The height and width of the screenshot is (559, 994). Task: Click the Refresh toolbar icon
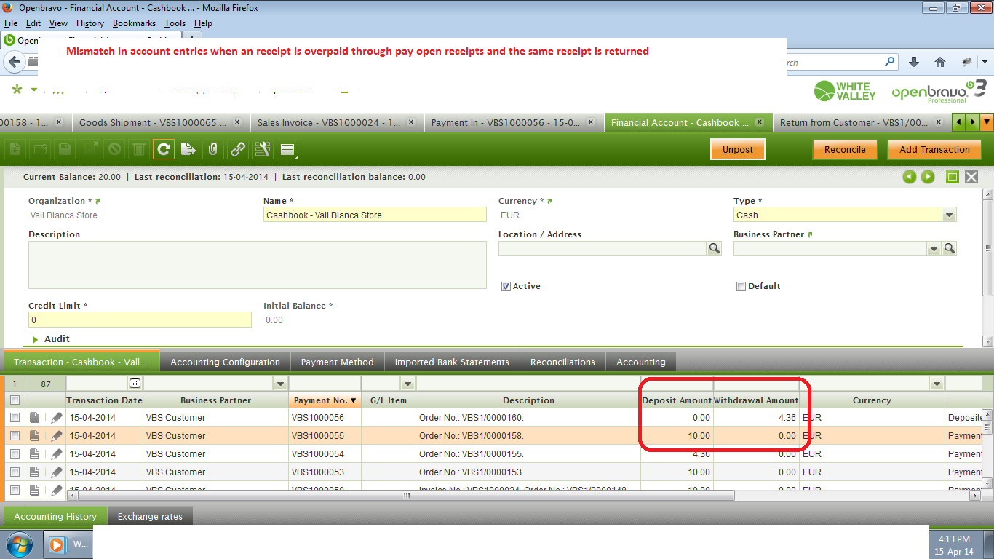tap(164, 149)
